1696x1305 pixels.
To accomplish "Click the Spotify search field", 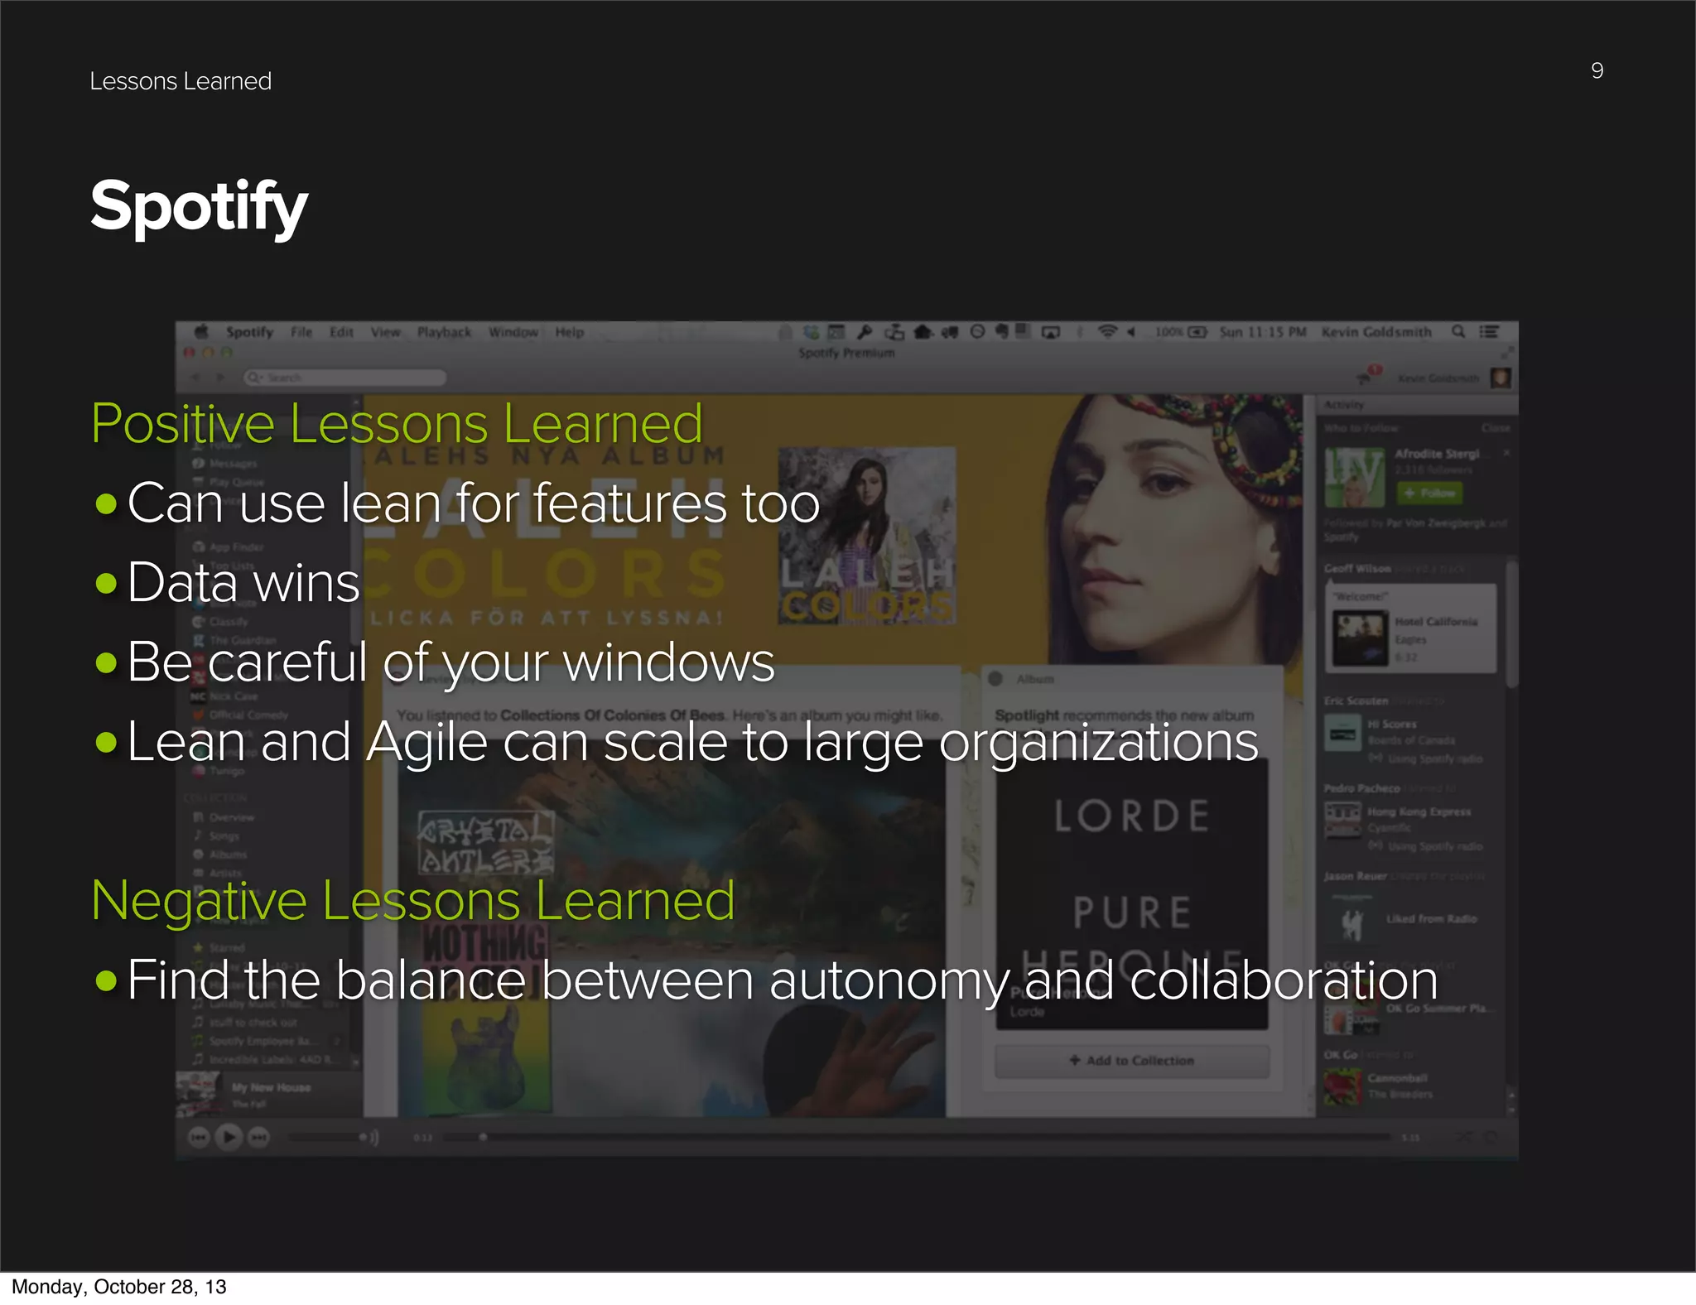I will point(345,378).
